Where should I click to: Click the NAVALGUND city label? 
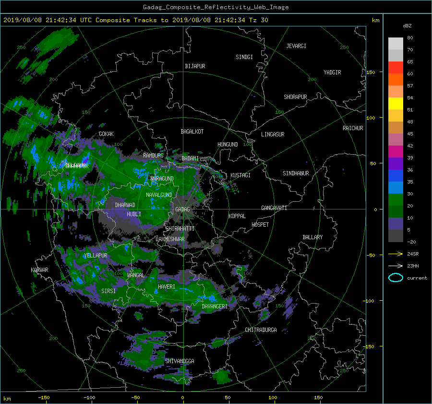click(x=159, y=195)
